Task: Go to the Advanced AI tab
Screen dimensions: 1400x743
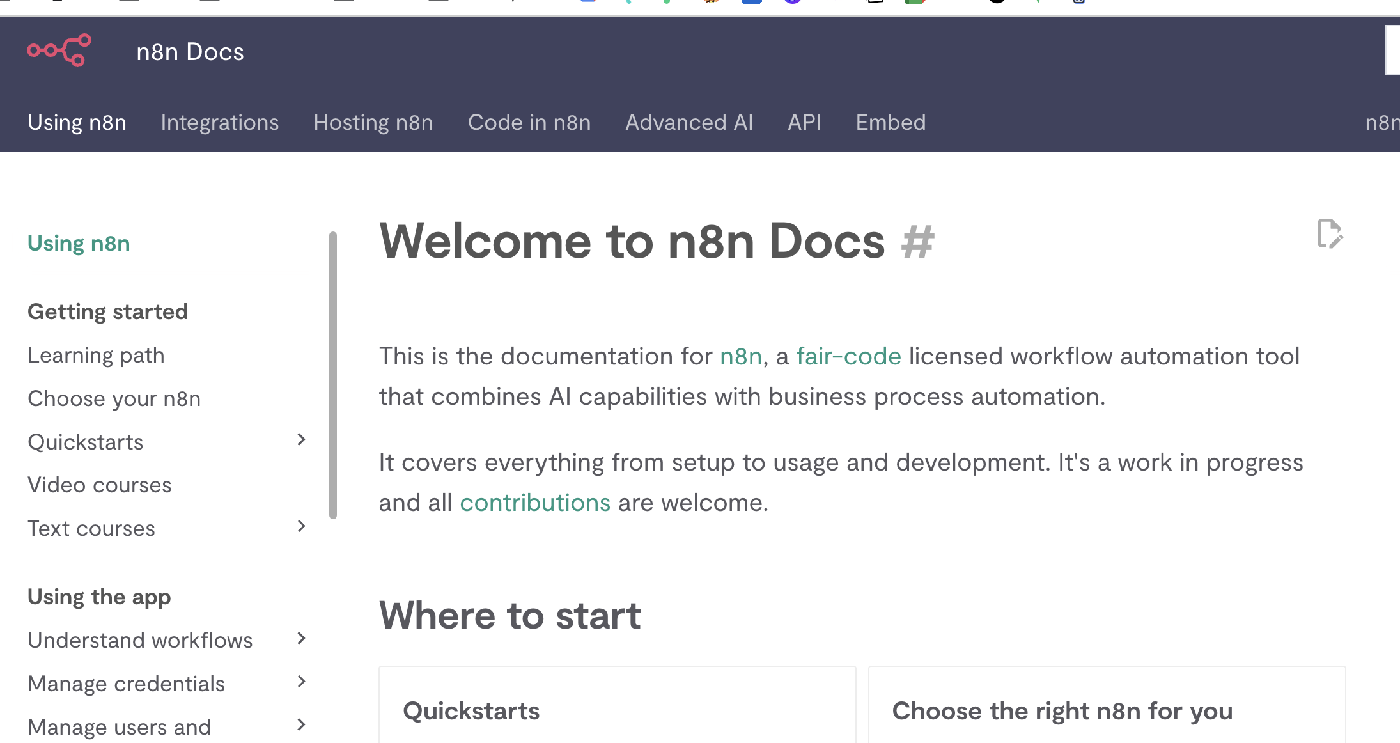Action: pos(688,122)
